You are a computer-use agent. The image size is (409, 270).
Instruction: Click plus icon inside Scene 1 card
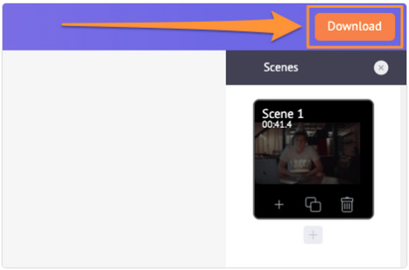[279, 205]
